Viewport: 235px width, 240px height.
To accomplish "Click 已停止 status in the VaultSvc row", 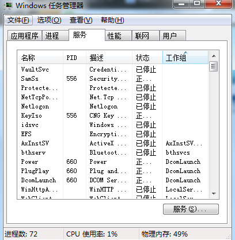I will coord(146,69).
